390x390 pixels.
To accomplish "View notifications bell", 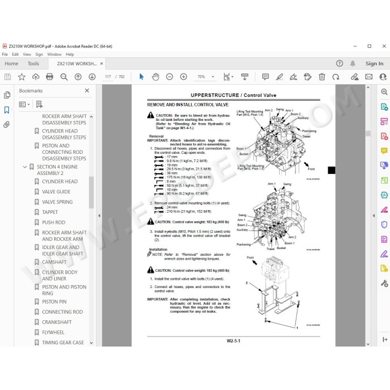I will coord(353,64).
